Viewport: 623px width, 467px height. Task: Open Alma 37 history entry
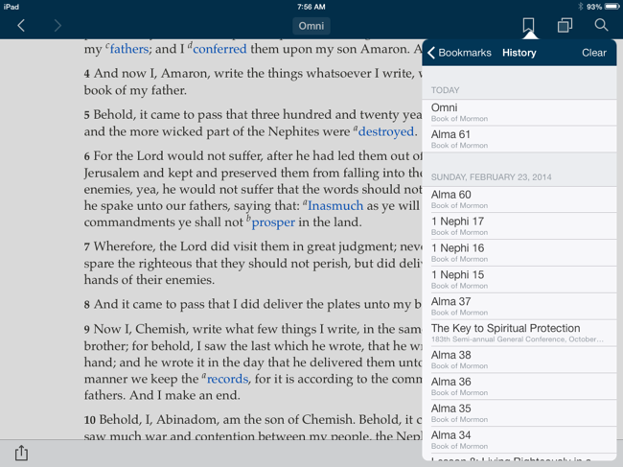tap(519, 306)
